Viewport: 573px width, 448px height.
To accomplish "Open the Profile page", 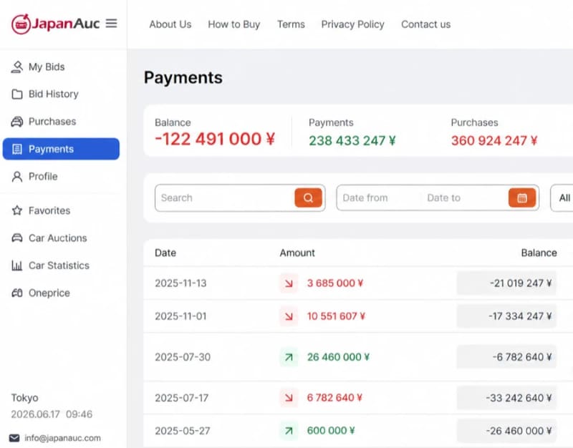I will (61, 177).
